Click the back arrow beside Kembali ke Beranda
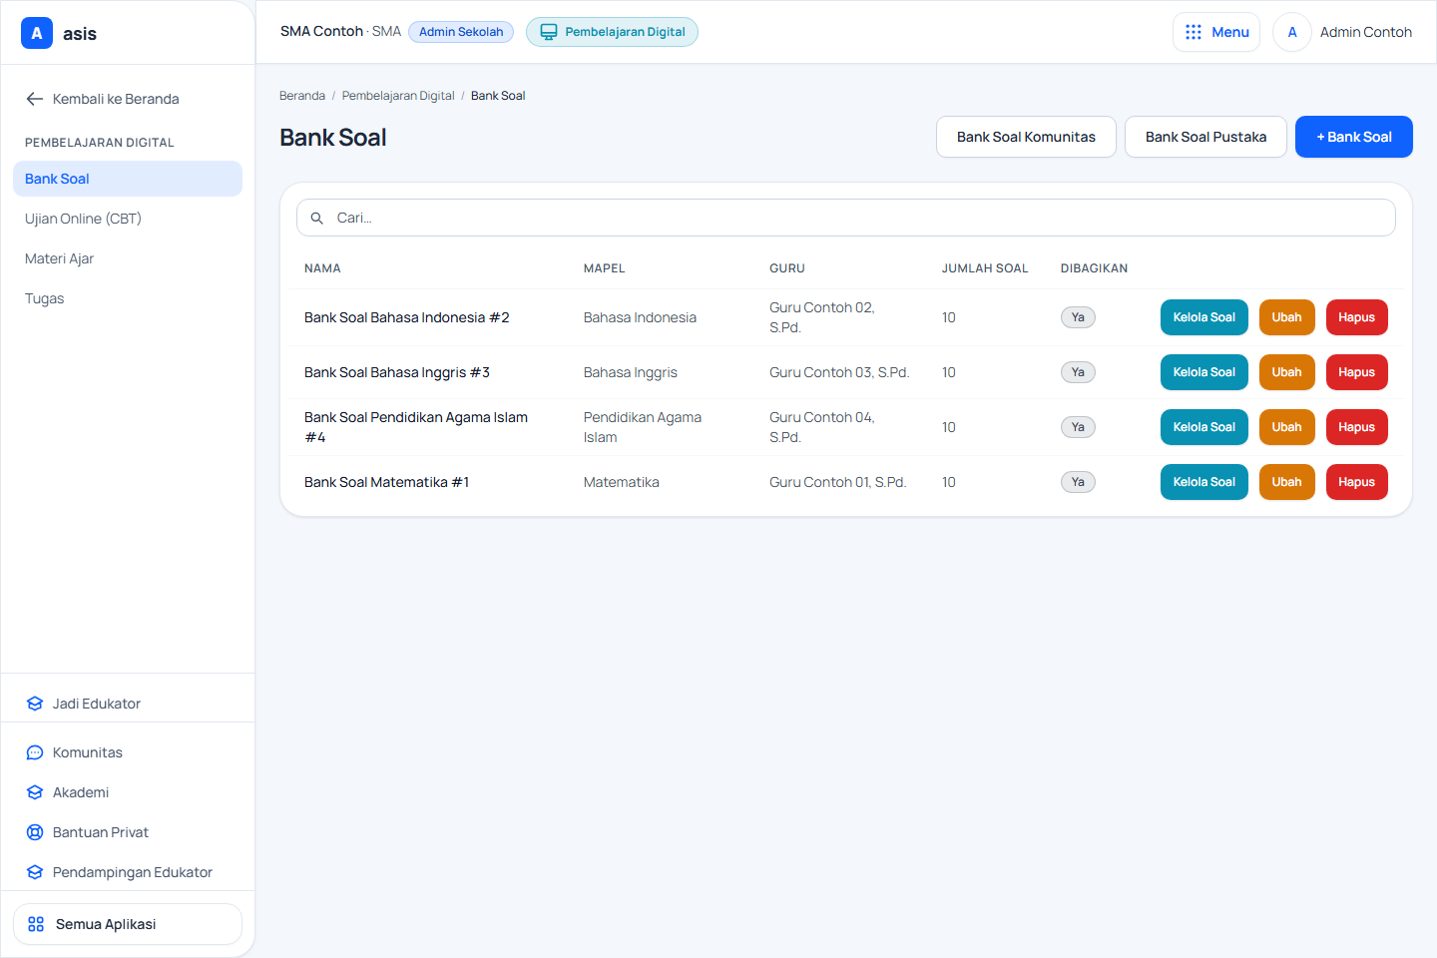1437x958 pixels. pos(35,99)
